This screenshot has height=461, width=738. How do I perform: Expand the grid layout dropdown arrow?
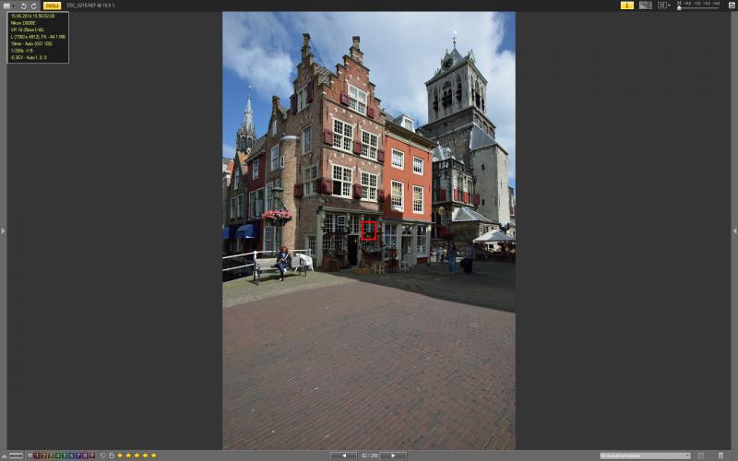coord(670,6)
